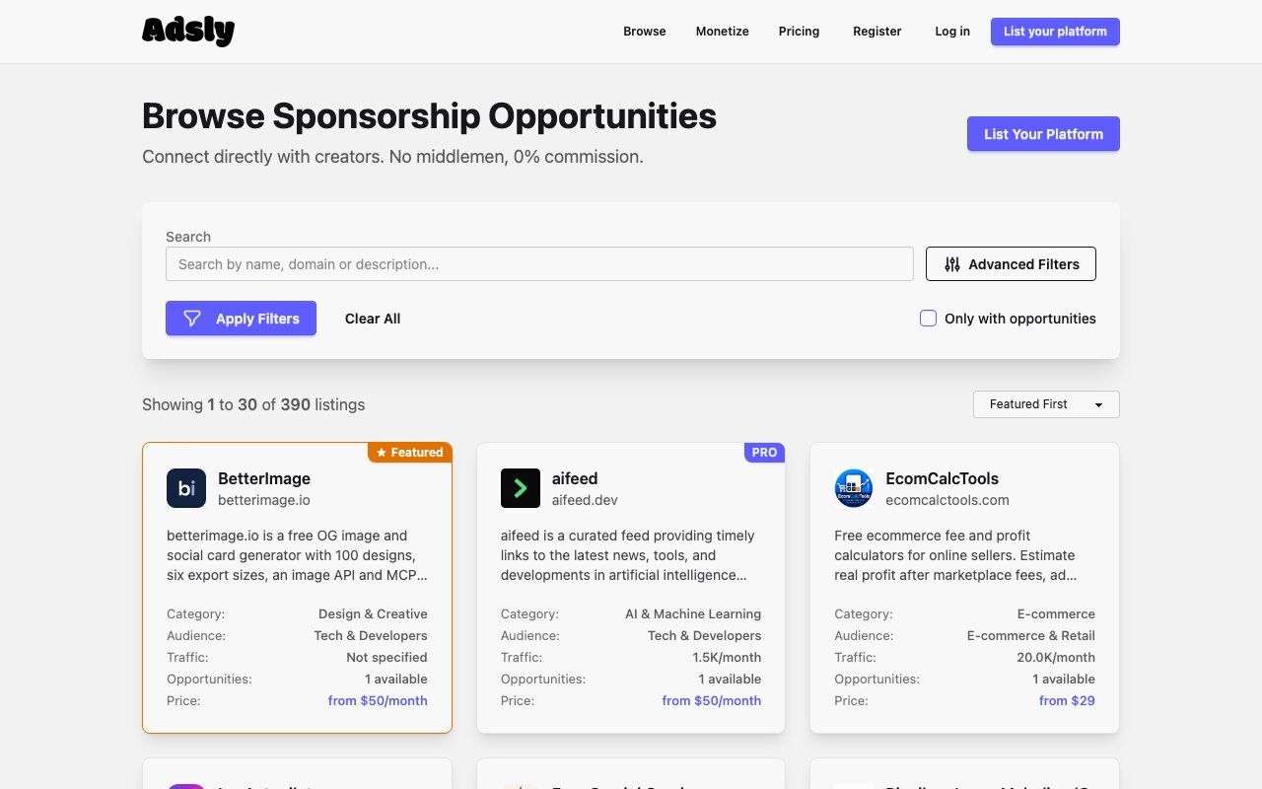Viewport: 1262px width, 789px height.
Task: Click the Adsly logo
Action: [x=188, y=32]
